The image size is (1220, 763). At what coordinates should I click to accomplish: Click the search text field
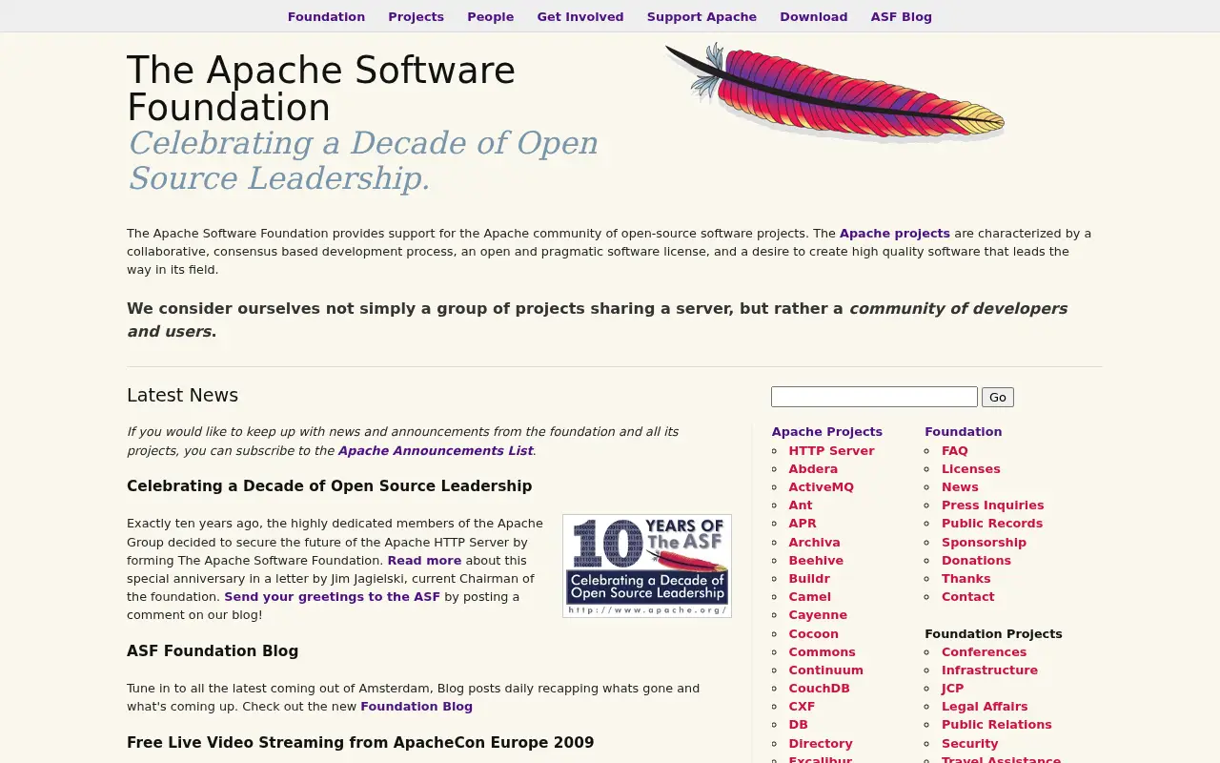tap(874, 397)
